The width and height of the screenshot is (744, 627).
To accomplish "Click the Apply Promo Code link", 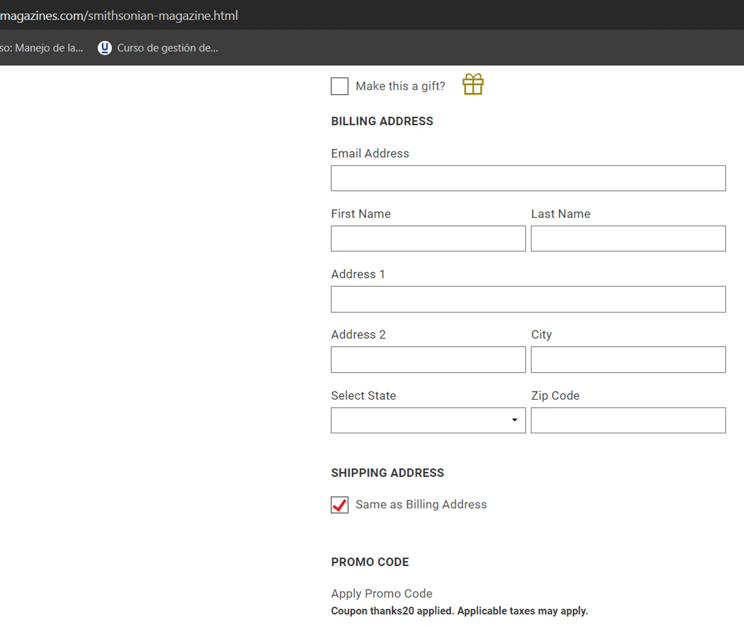I will [x=381, y=593].
